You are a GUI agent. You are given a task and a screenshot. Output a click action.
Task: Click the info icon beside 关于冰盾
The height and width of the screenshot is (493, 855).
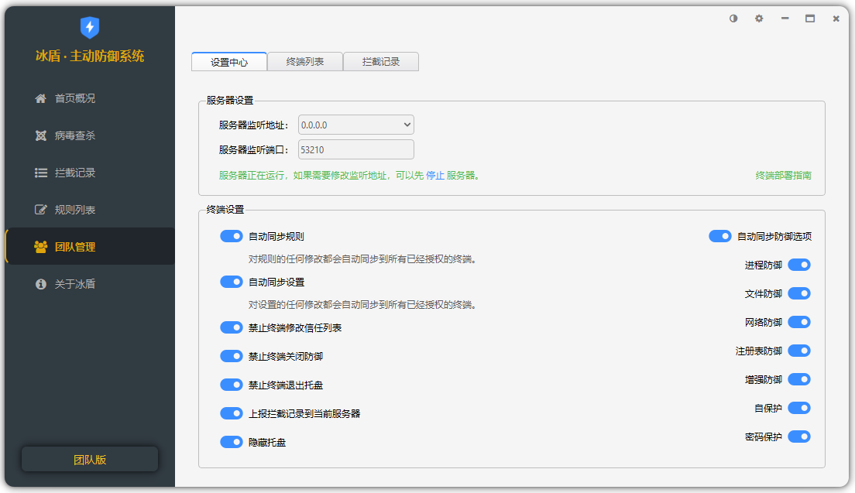tap(41, 284)
